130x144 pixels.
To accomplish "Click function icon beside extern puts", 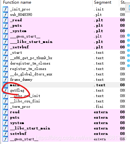I will coord(5,117).
